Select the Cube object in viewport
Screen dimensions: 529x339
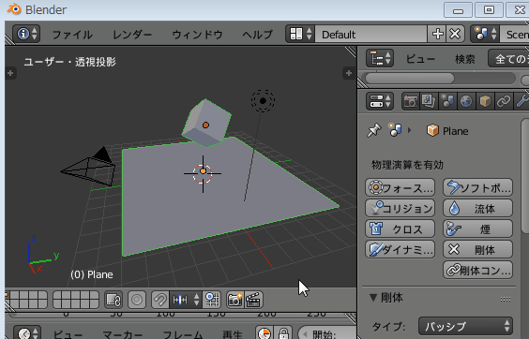[206, 124]
